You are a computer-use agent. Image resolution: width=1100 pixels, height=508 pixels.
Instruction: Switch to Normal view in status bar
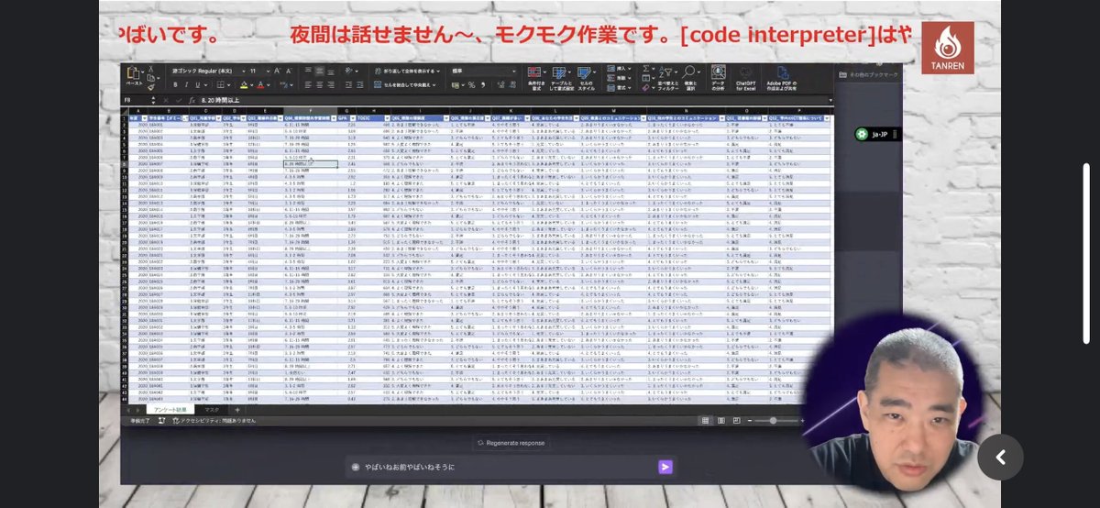(705, 421)
